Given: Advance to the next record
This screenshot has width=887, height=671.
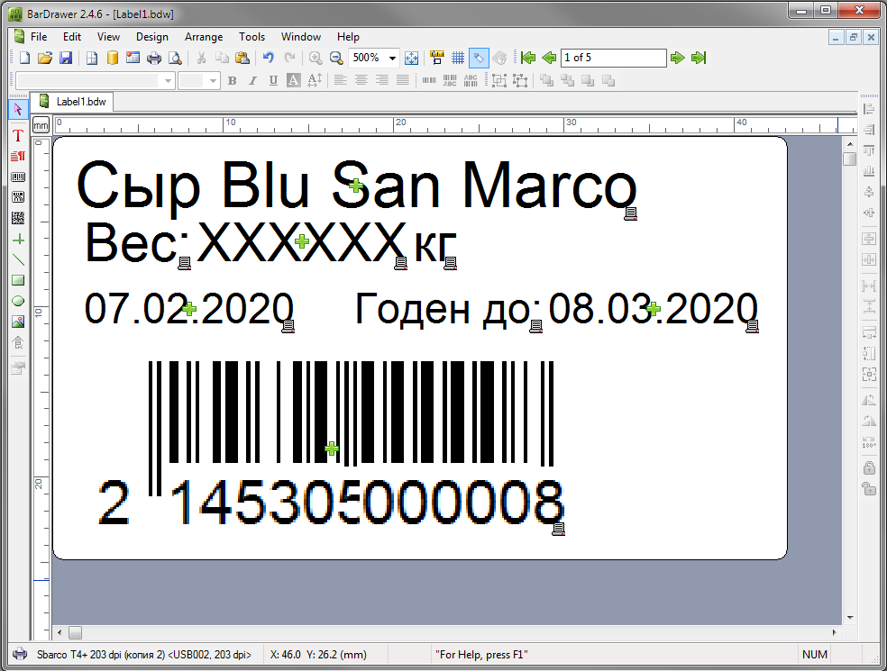Looking at the screenshot, I should [x=677, y=58].
